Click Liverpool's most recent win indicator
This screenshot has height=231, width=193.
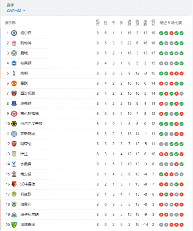[x=182, y=43]
